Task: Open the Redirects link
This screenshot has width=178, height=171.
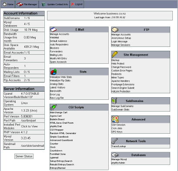Action: tap(117, 74)
